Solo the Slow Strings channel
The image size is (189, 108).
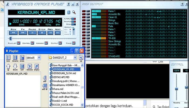(x=88, y=41)
